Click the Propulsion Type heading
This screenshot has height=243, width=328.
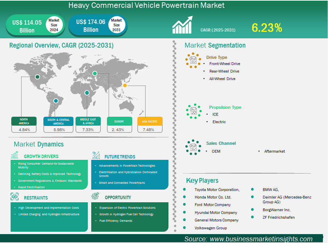point(225,107)
